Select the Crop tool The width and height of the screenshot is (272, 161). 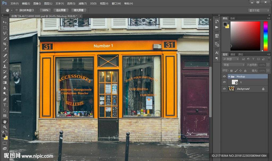pyautogui.click(x=5, y=44)
